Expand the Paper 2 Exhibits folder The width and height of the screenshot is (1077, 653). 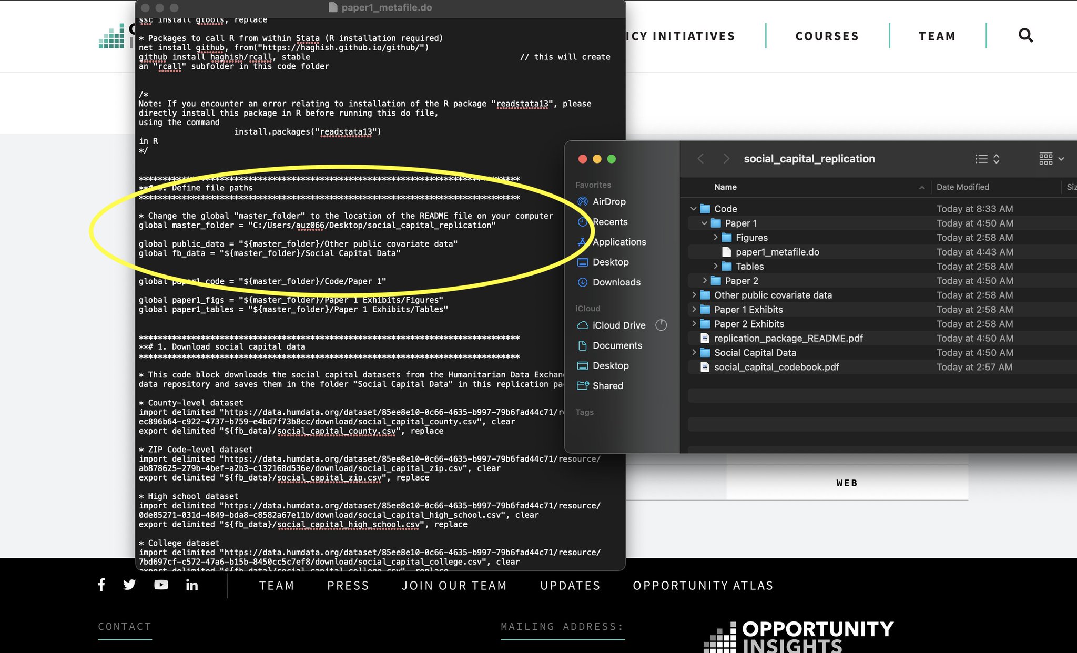tap(694, 324)
